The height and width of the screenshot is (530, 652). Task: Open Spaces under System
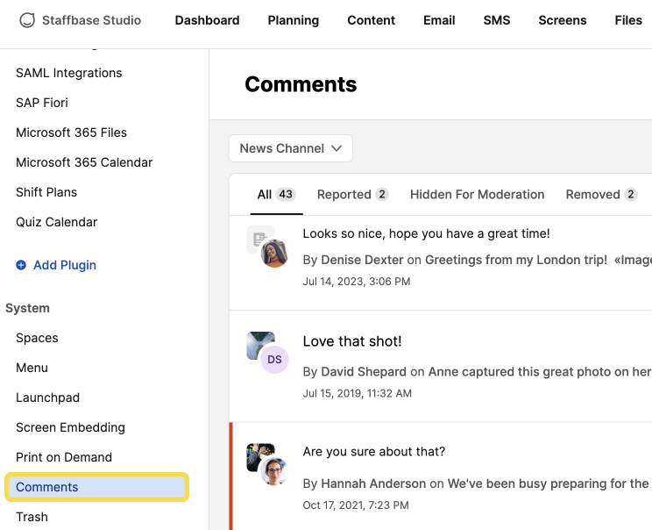[x=37, y=338]
